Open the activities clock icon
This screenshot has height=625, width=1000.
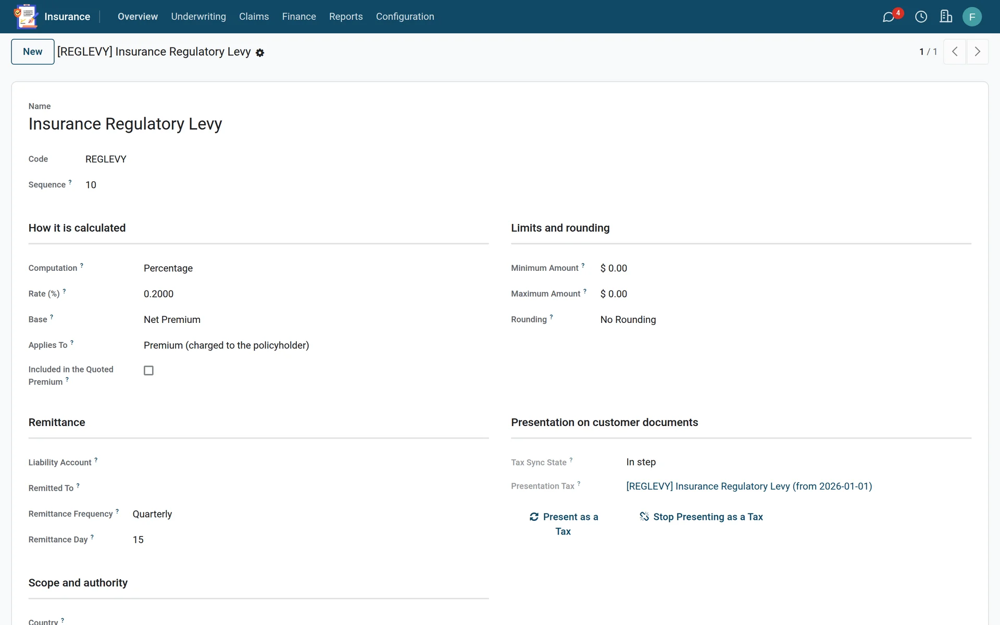[921, 17]
